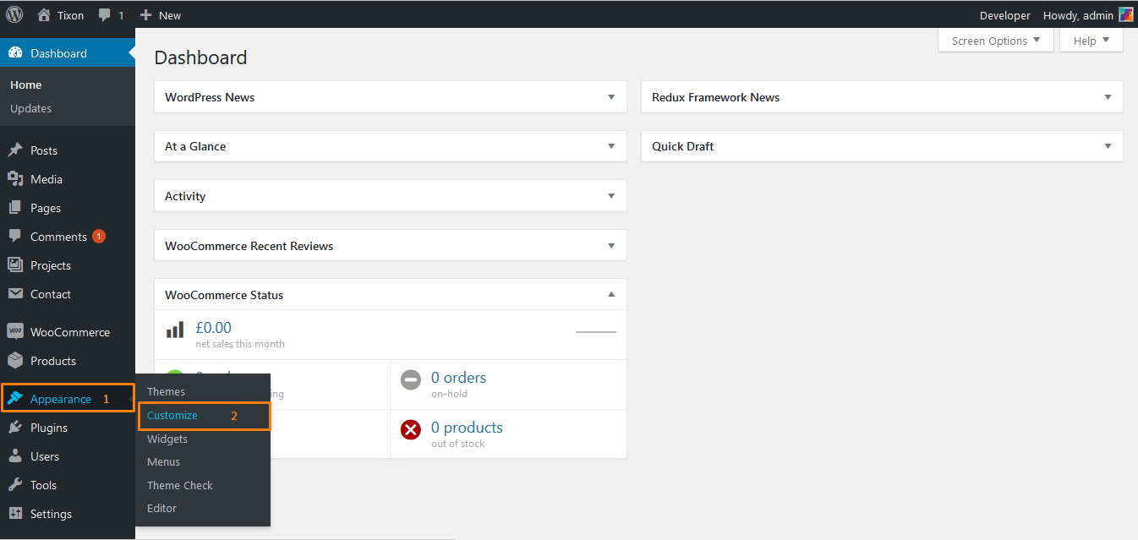Click the £0.00 net sales link

213,327
